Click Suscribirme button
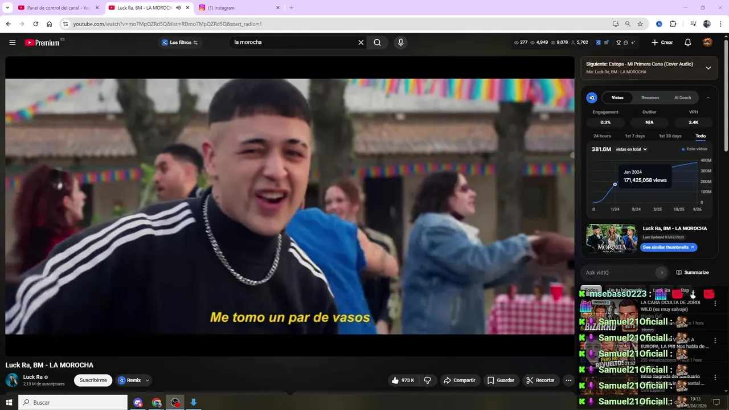 pyautogui.click(x=93, y=380)
